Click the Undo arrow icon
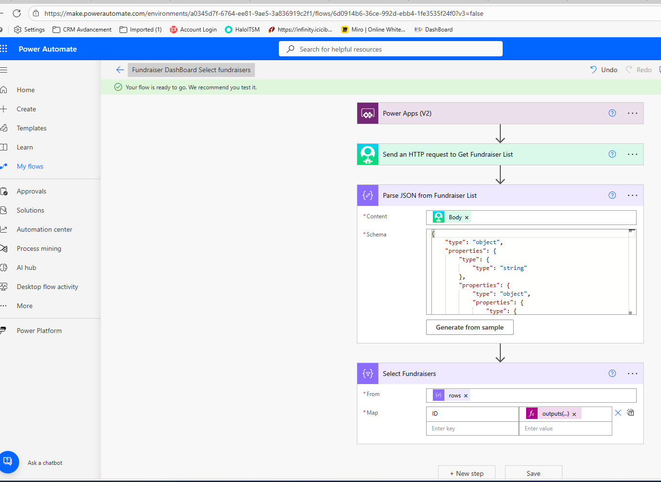 [593, 70]
